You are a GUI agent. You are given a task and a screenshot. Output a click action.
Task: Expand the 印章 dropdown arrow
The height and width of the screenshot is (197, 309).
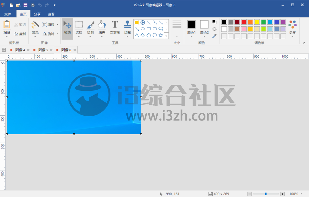[128, 37]
